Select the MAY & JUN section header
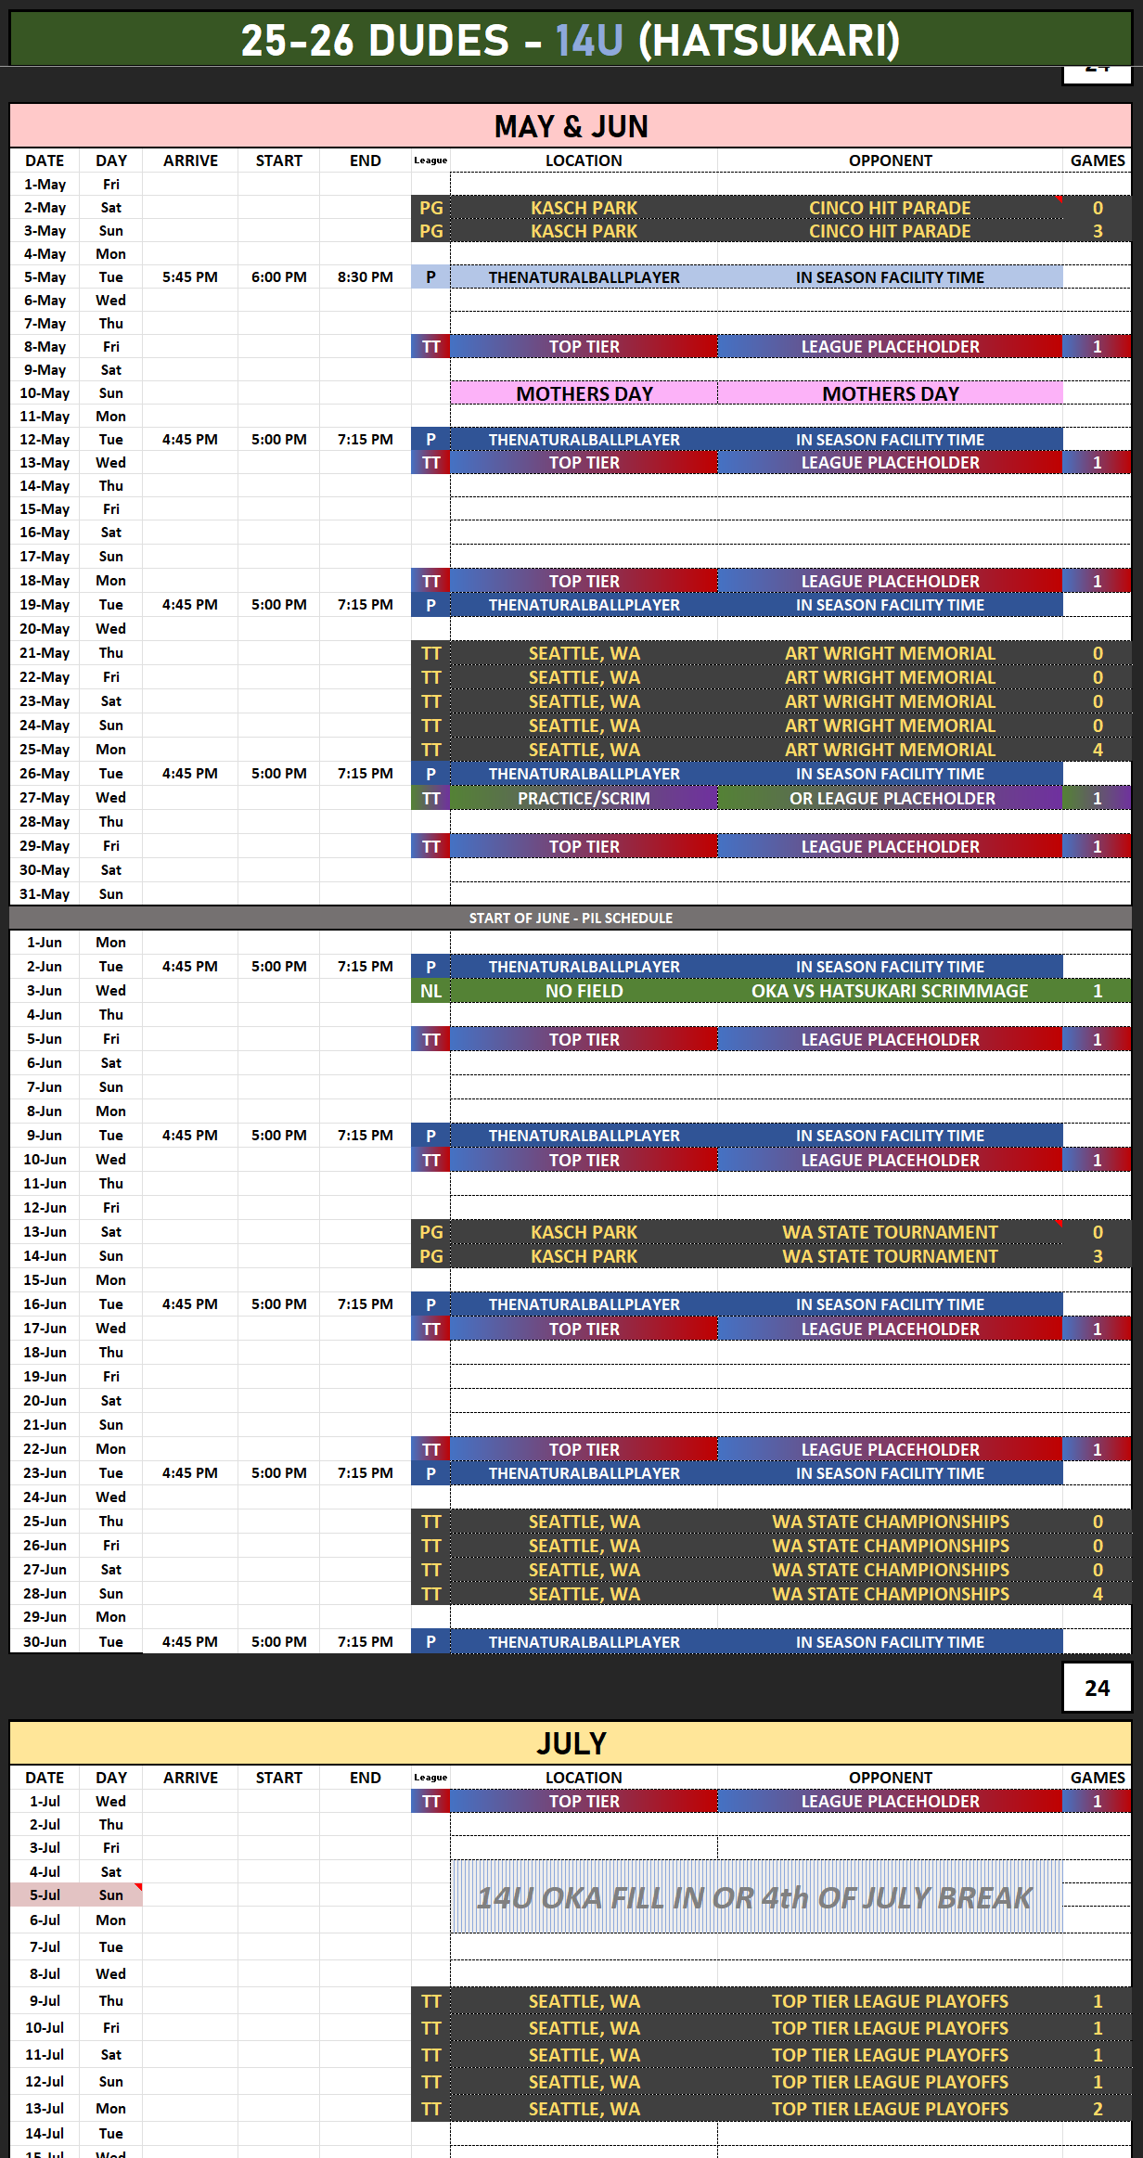The width and height of the screenshot is (1143, 2158). click(571, 126)
